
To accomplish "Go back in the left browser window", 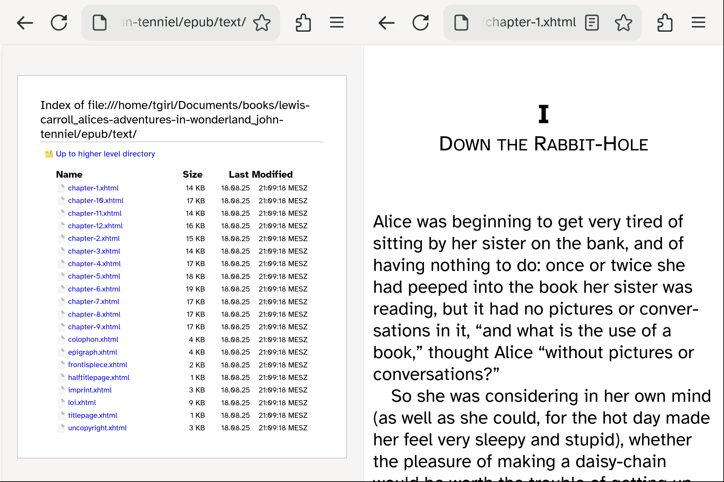I will tap(25, 22).
